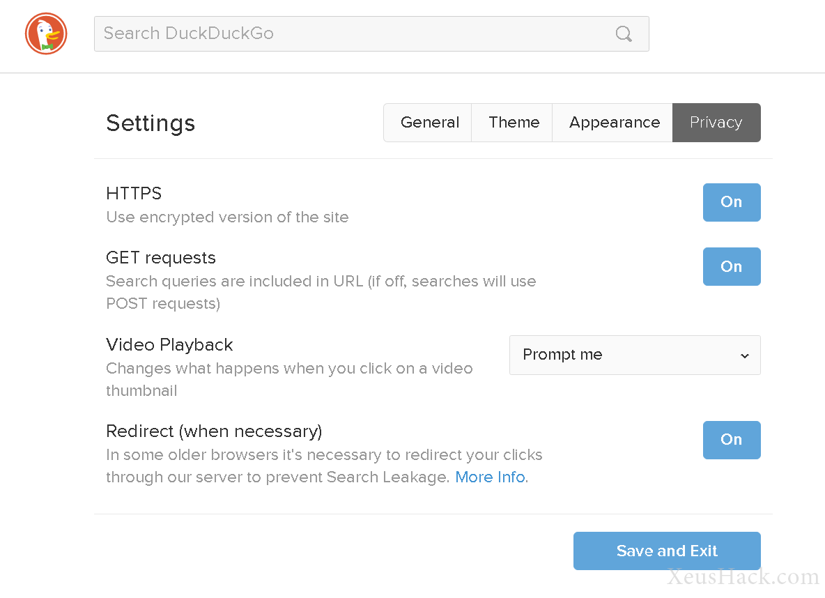Go to the Appearance tab
The height and width of the screenshot is (598, 825).
[614, 123]
